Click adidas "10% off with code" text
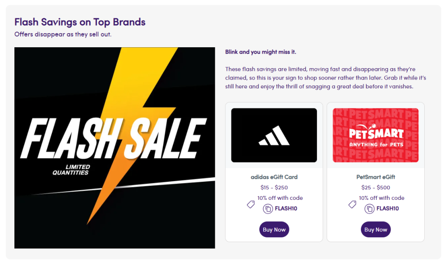Image resolution: width=447 pixels, height=268 pixels. coord(280,198)
